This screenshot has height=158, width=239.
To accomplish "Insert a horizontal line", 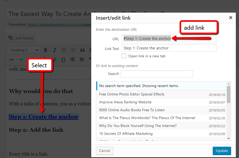I will [x=21, y=60].
